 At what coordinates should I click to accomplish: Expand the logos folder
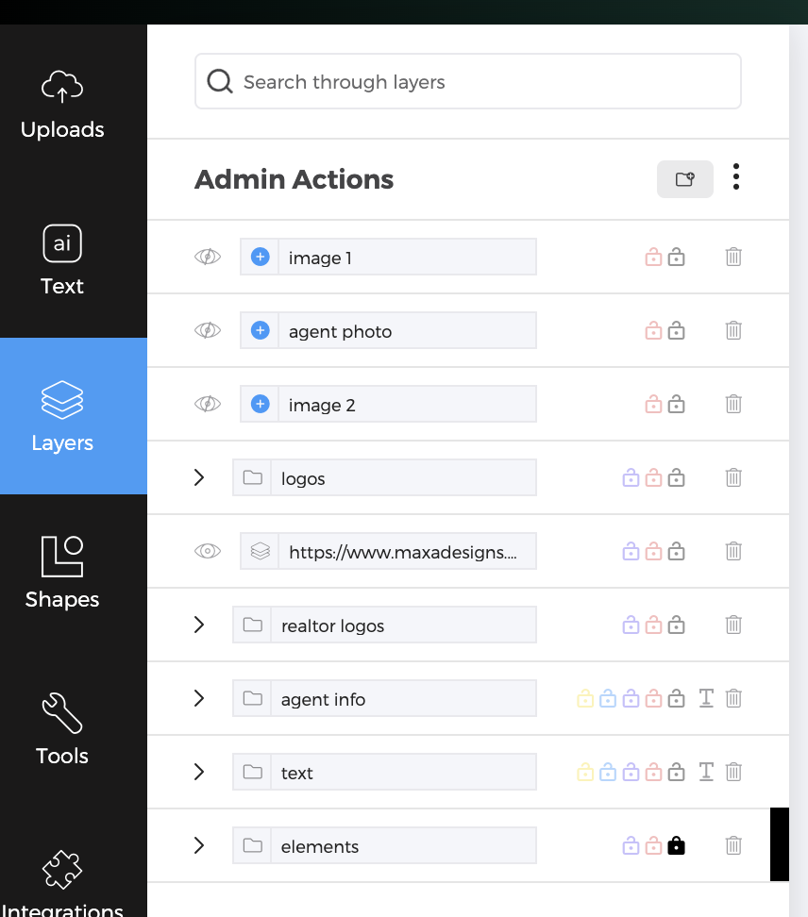(x=199, y=477)
